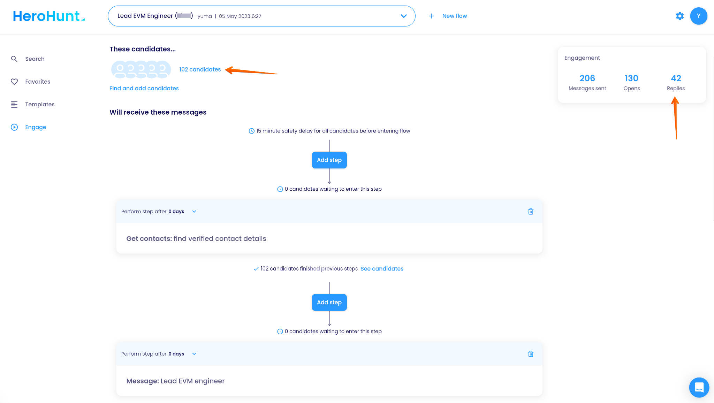Screen dimensions: 714x403
Task: Click the settings gear icon
Action: (x=679, y=16)
